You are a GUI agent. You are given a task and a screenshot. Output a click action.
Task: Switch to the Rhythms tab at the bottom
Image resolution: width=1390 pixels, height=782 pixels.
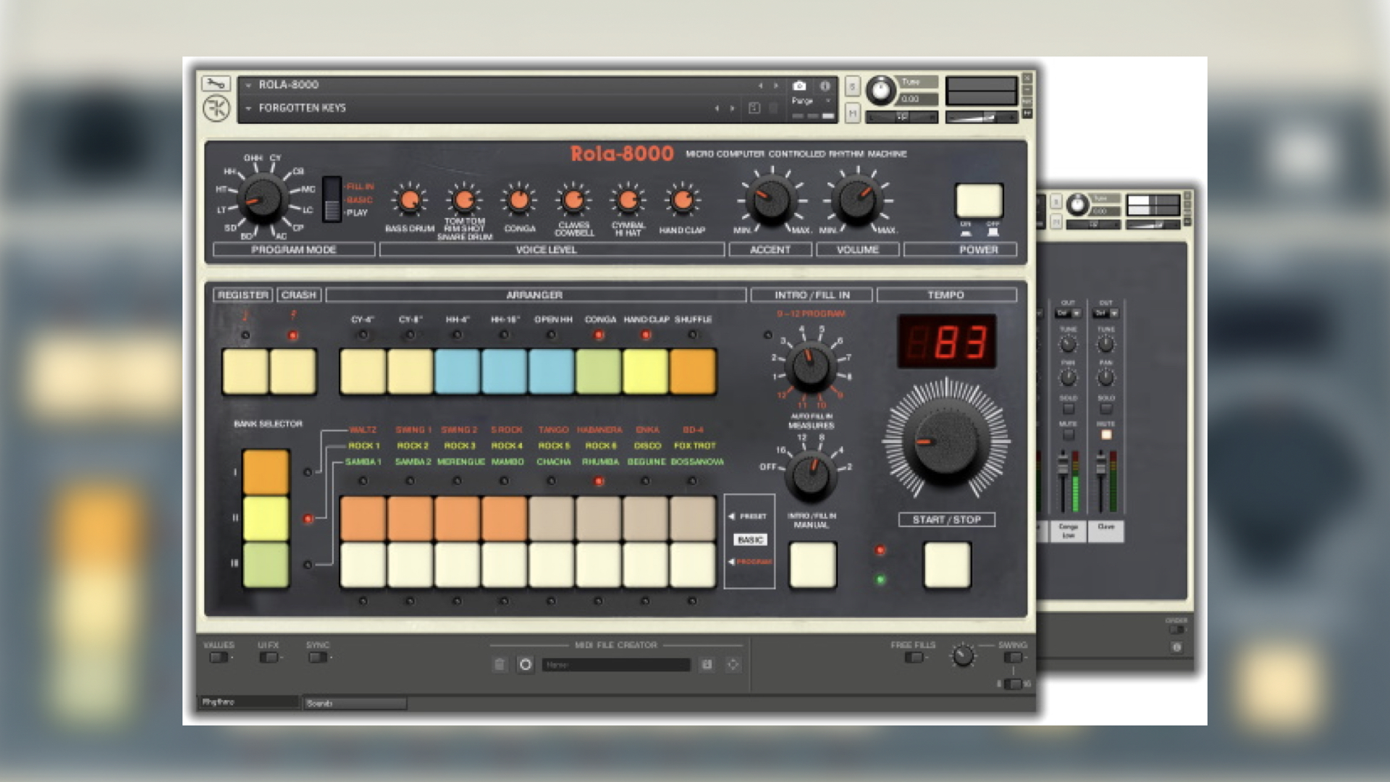[248, 702]
